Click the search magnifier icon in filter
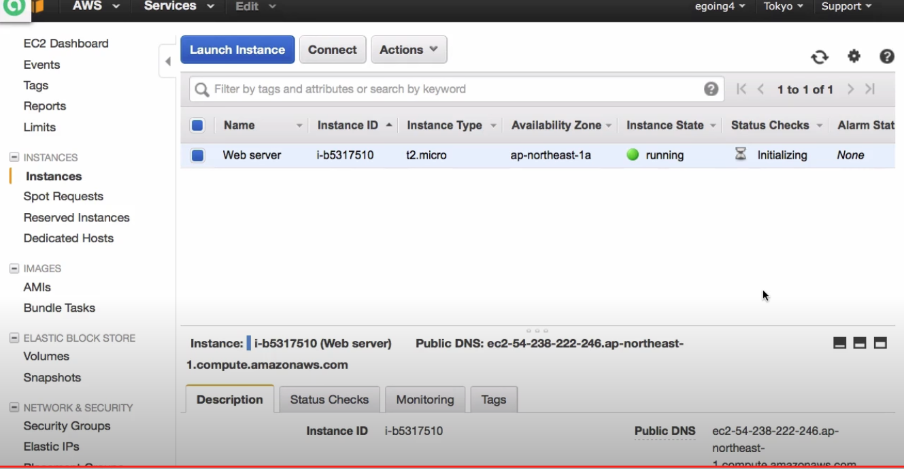Screen dimensions: 904x469 (x=201, y=89)
